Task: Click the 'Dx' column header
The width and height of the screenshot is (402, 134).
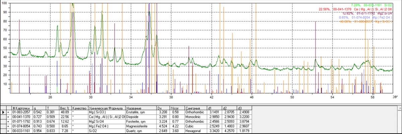Action: [x=163, y=109]
